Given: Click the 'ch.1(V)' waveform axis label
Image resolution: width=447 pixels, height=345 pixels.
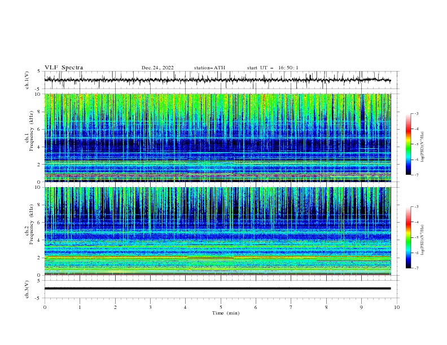Looking at the screenshot, I should (x=27, y=80).
